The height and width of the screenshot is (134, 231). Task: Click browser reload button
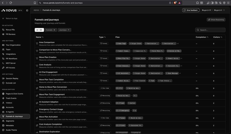tap(11, 3)
